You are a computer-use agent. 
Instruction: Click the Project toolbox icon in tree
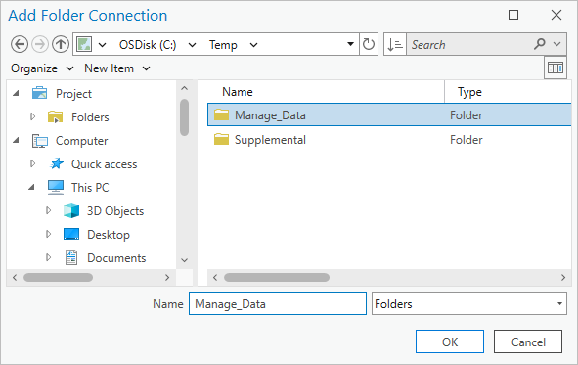[39, 93]
